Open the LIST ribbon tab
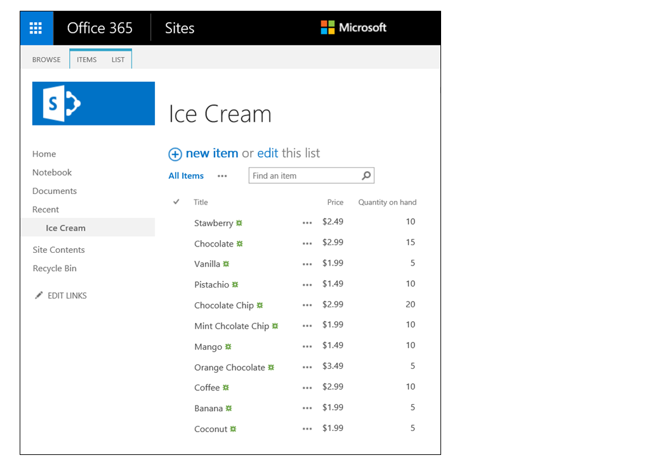This screenshot has width=648, height=467. [x=118, y=60]
